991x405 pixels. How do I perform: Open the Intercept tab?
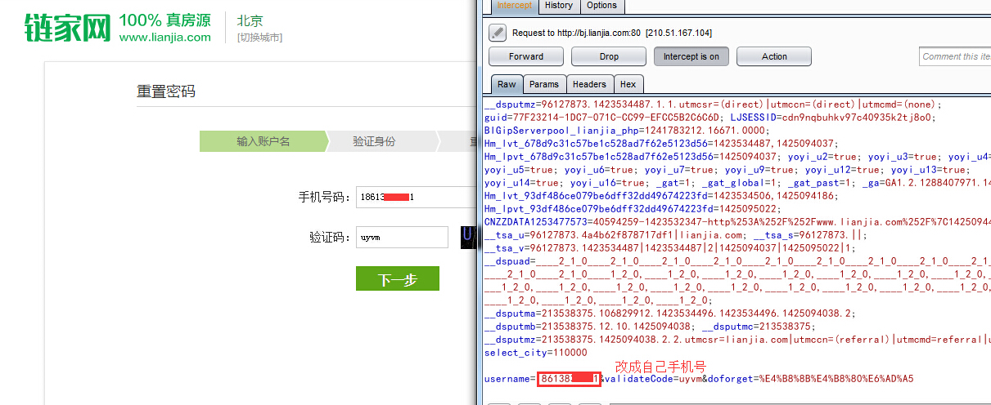point(515,6)
